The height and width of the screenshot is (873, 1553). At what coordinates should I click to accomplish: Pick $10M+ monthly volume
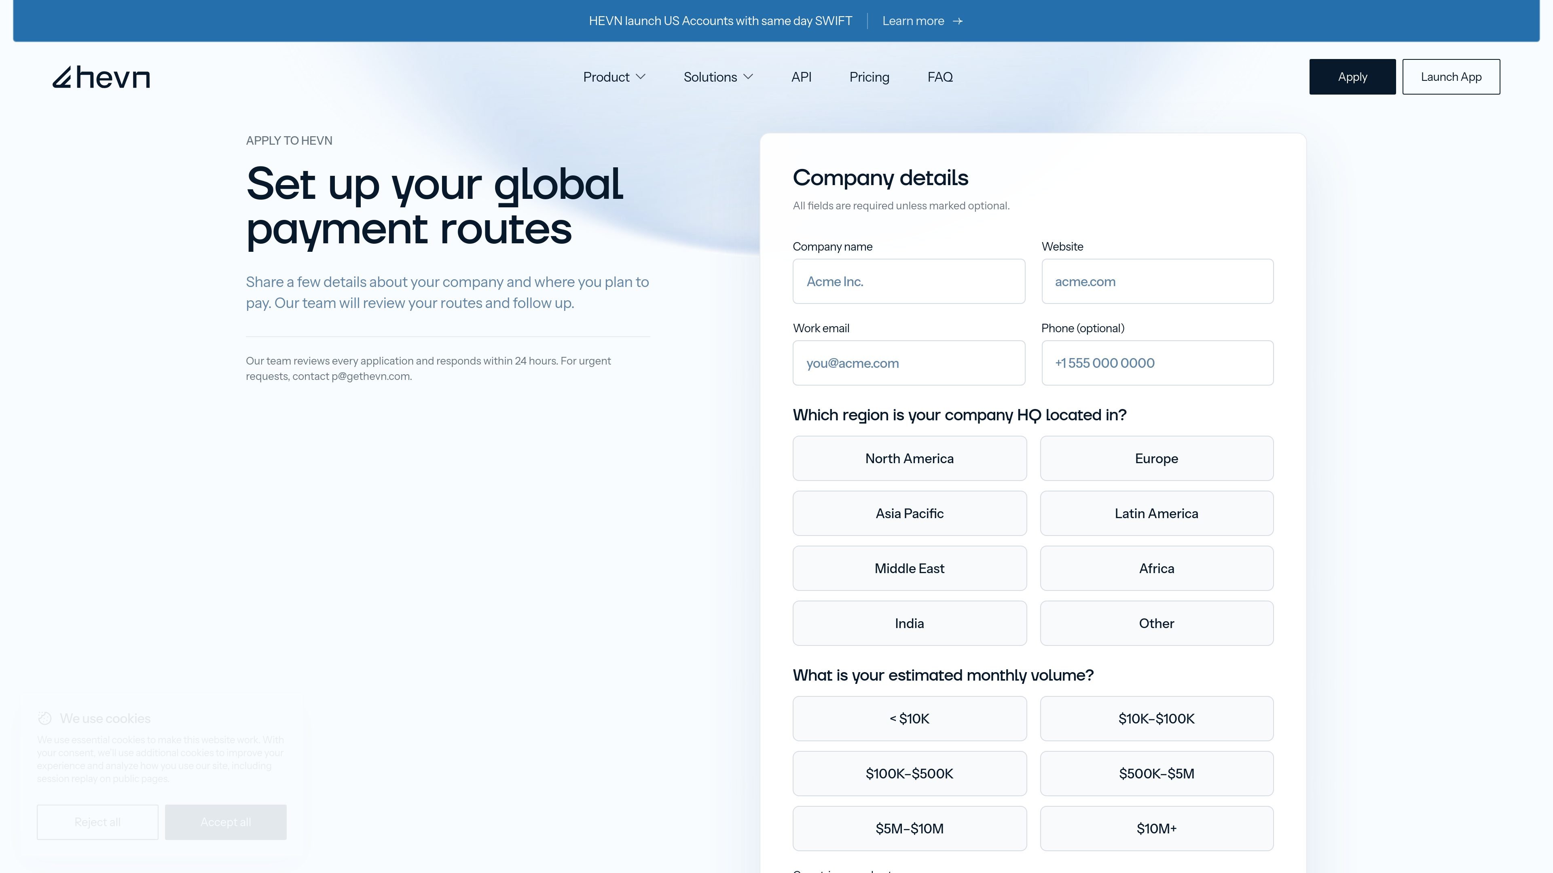coord(1156,829)
